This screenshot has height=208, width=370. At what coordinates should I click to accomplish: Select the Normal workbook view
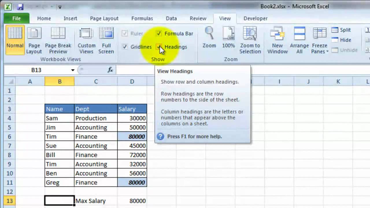tap(15, 40)
